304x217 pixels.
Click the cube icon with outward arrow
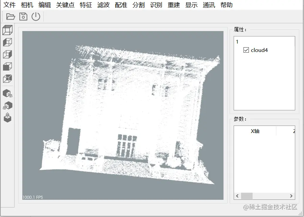pos(7,93)
